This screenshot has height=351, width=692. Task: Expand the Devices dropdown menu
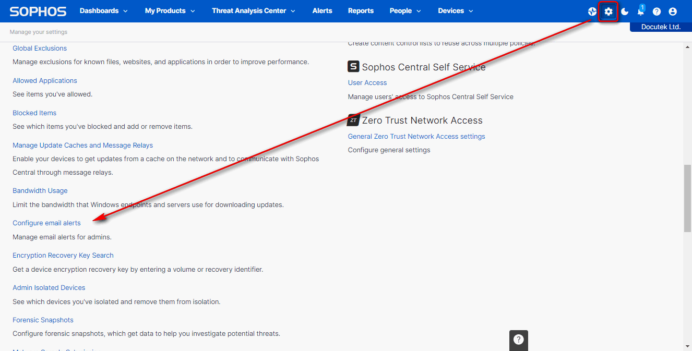pos(456,11)
